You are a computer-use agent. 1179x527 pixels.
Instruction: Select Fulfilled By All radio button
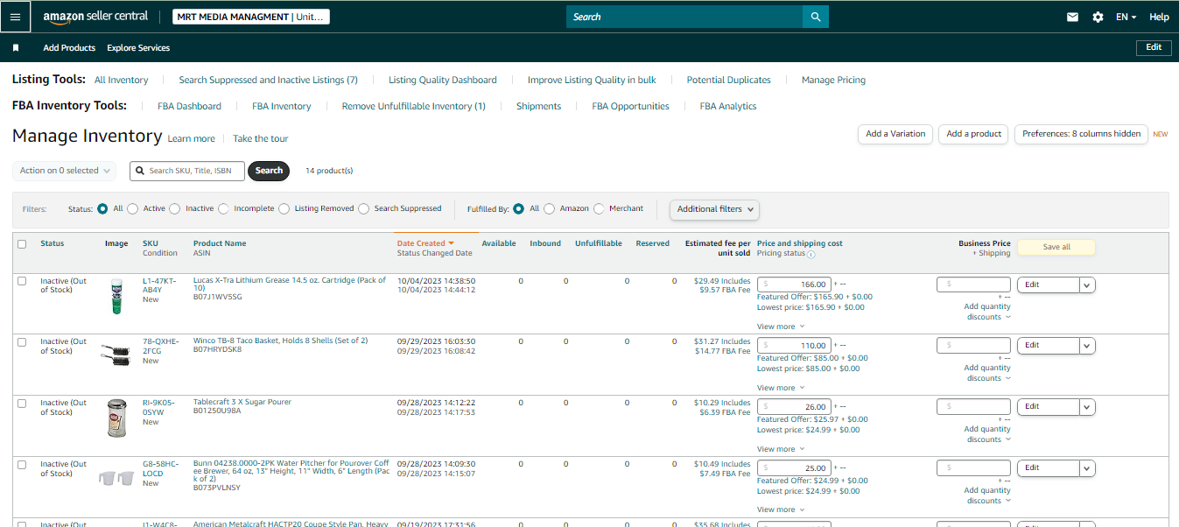519,209
